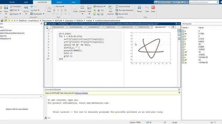Click the help question mark icon in quick access bar

(183, 2)
